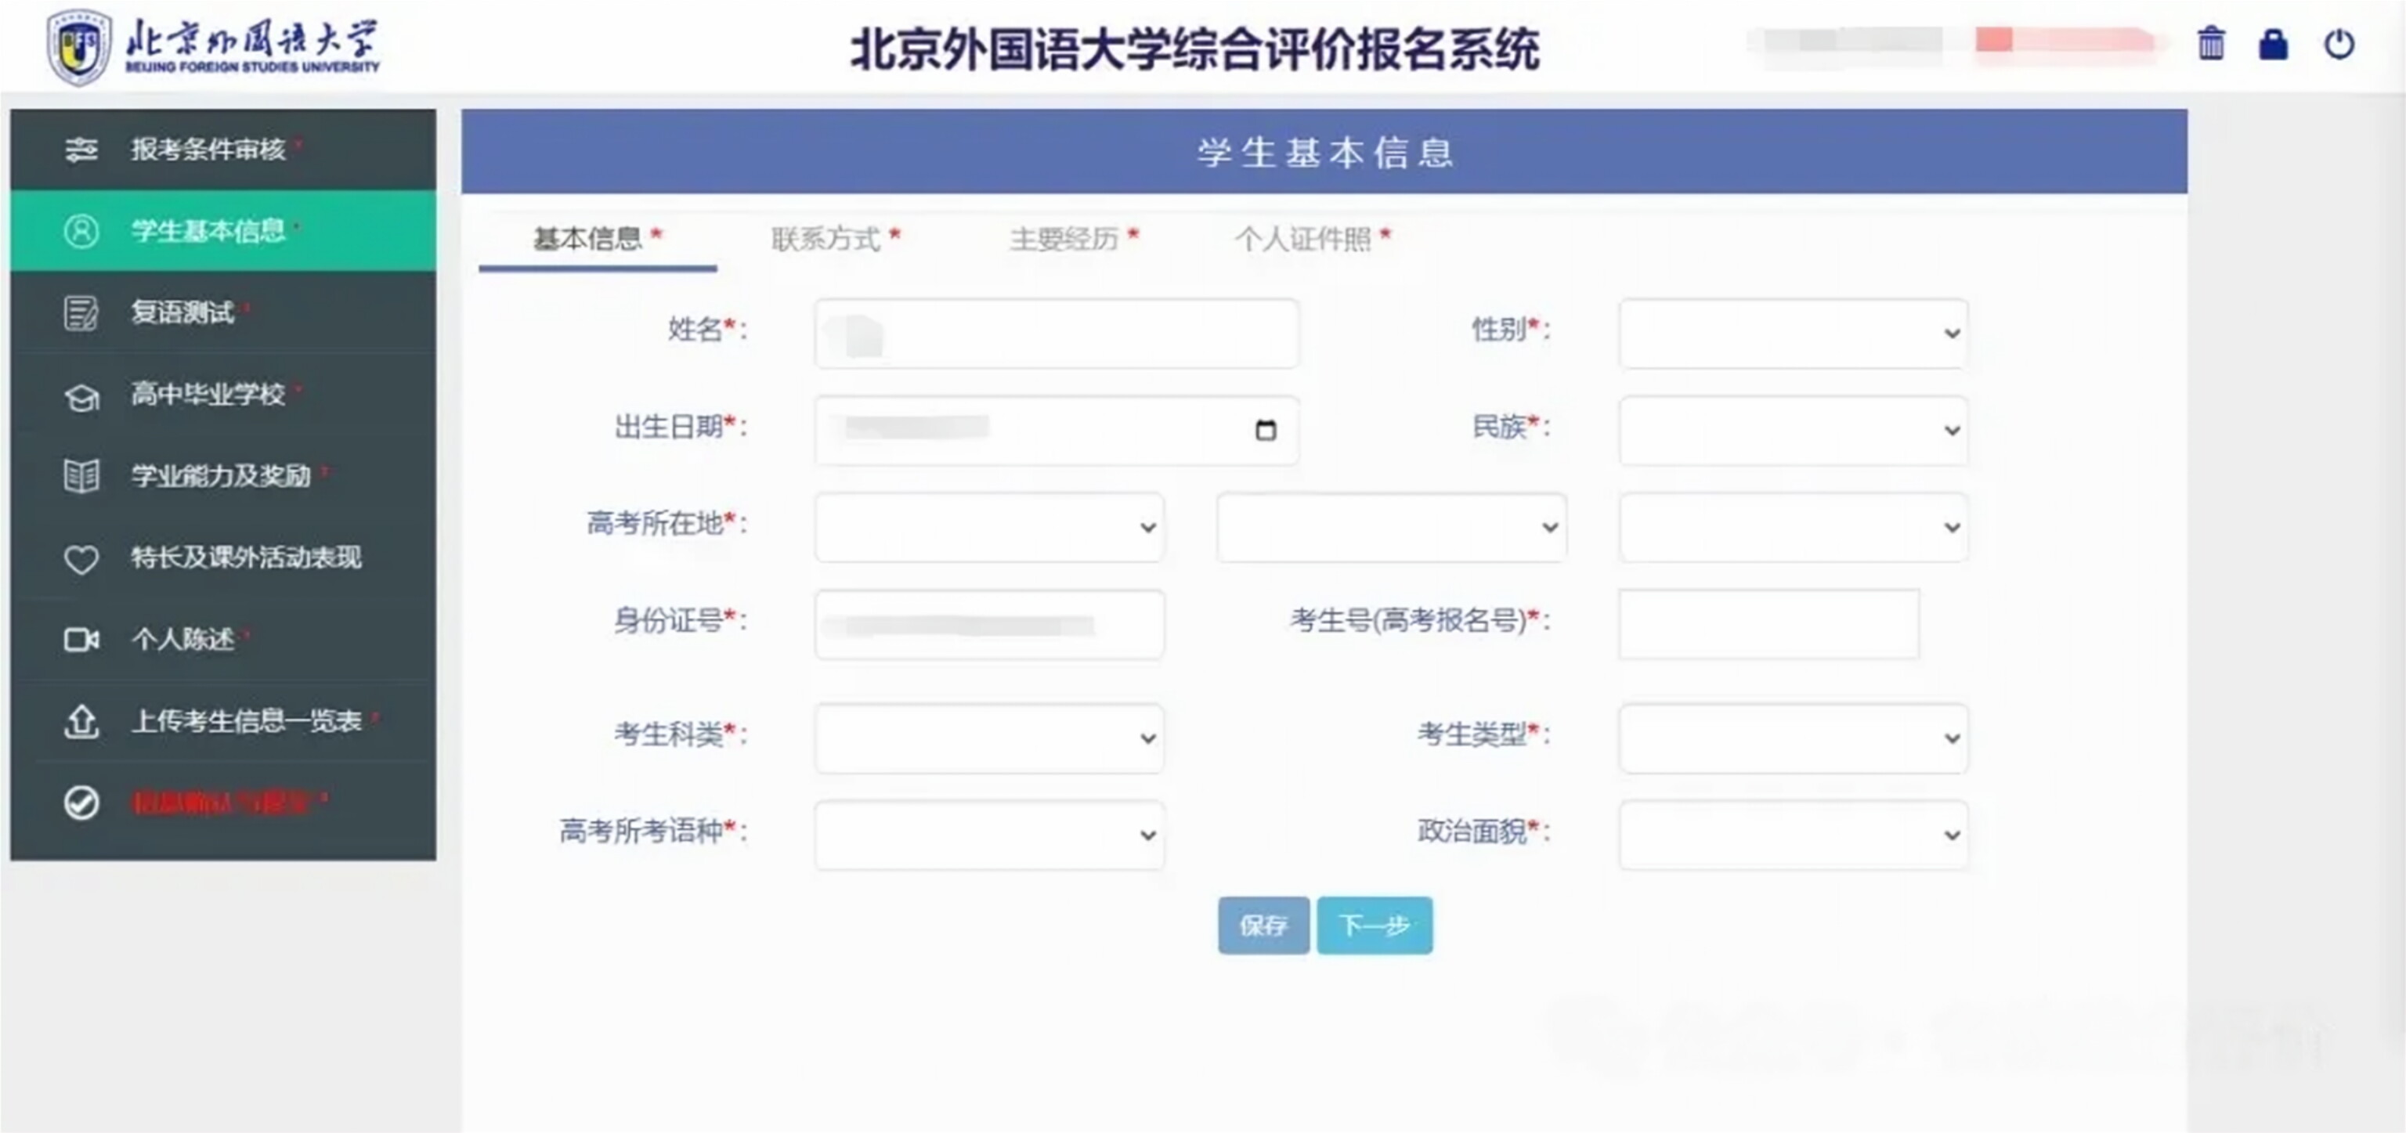The height and width of the screenshot is (1133, 2406).
Task: Switch to the 主要经历 tab
Action: coord(1074,239)
